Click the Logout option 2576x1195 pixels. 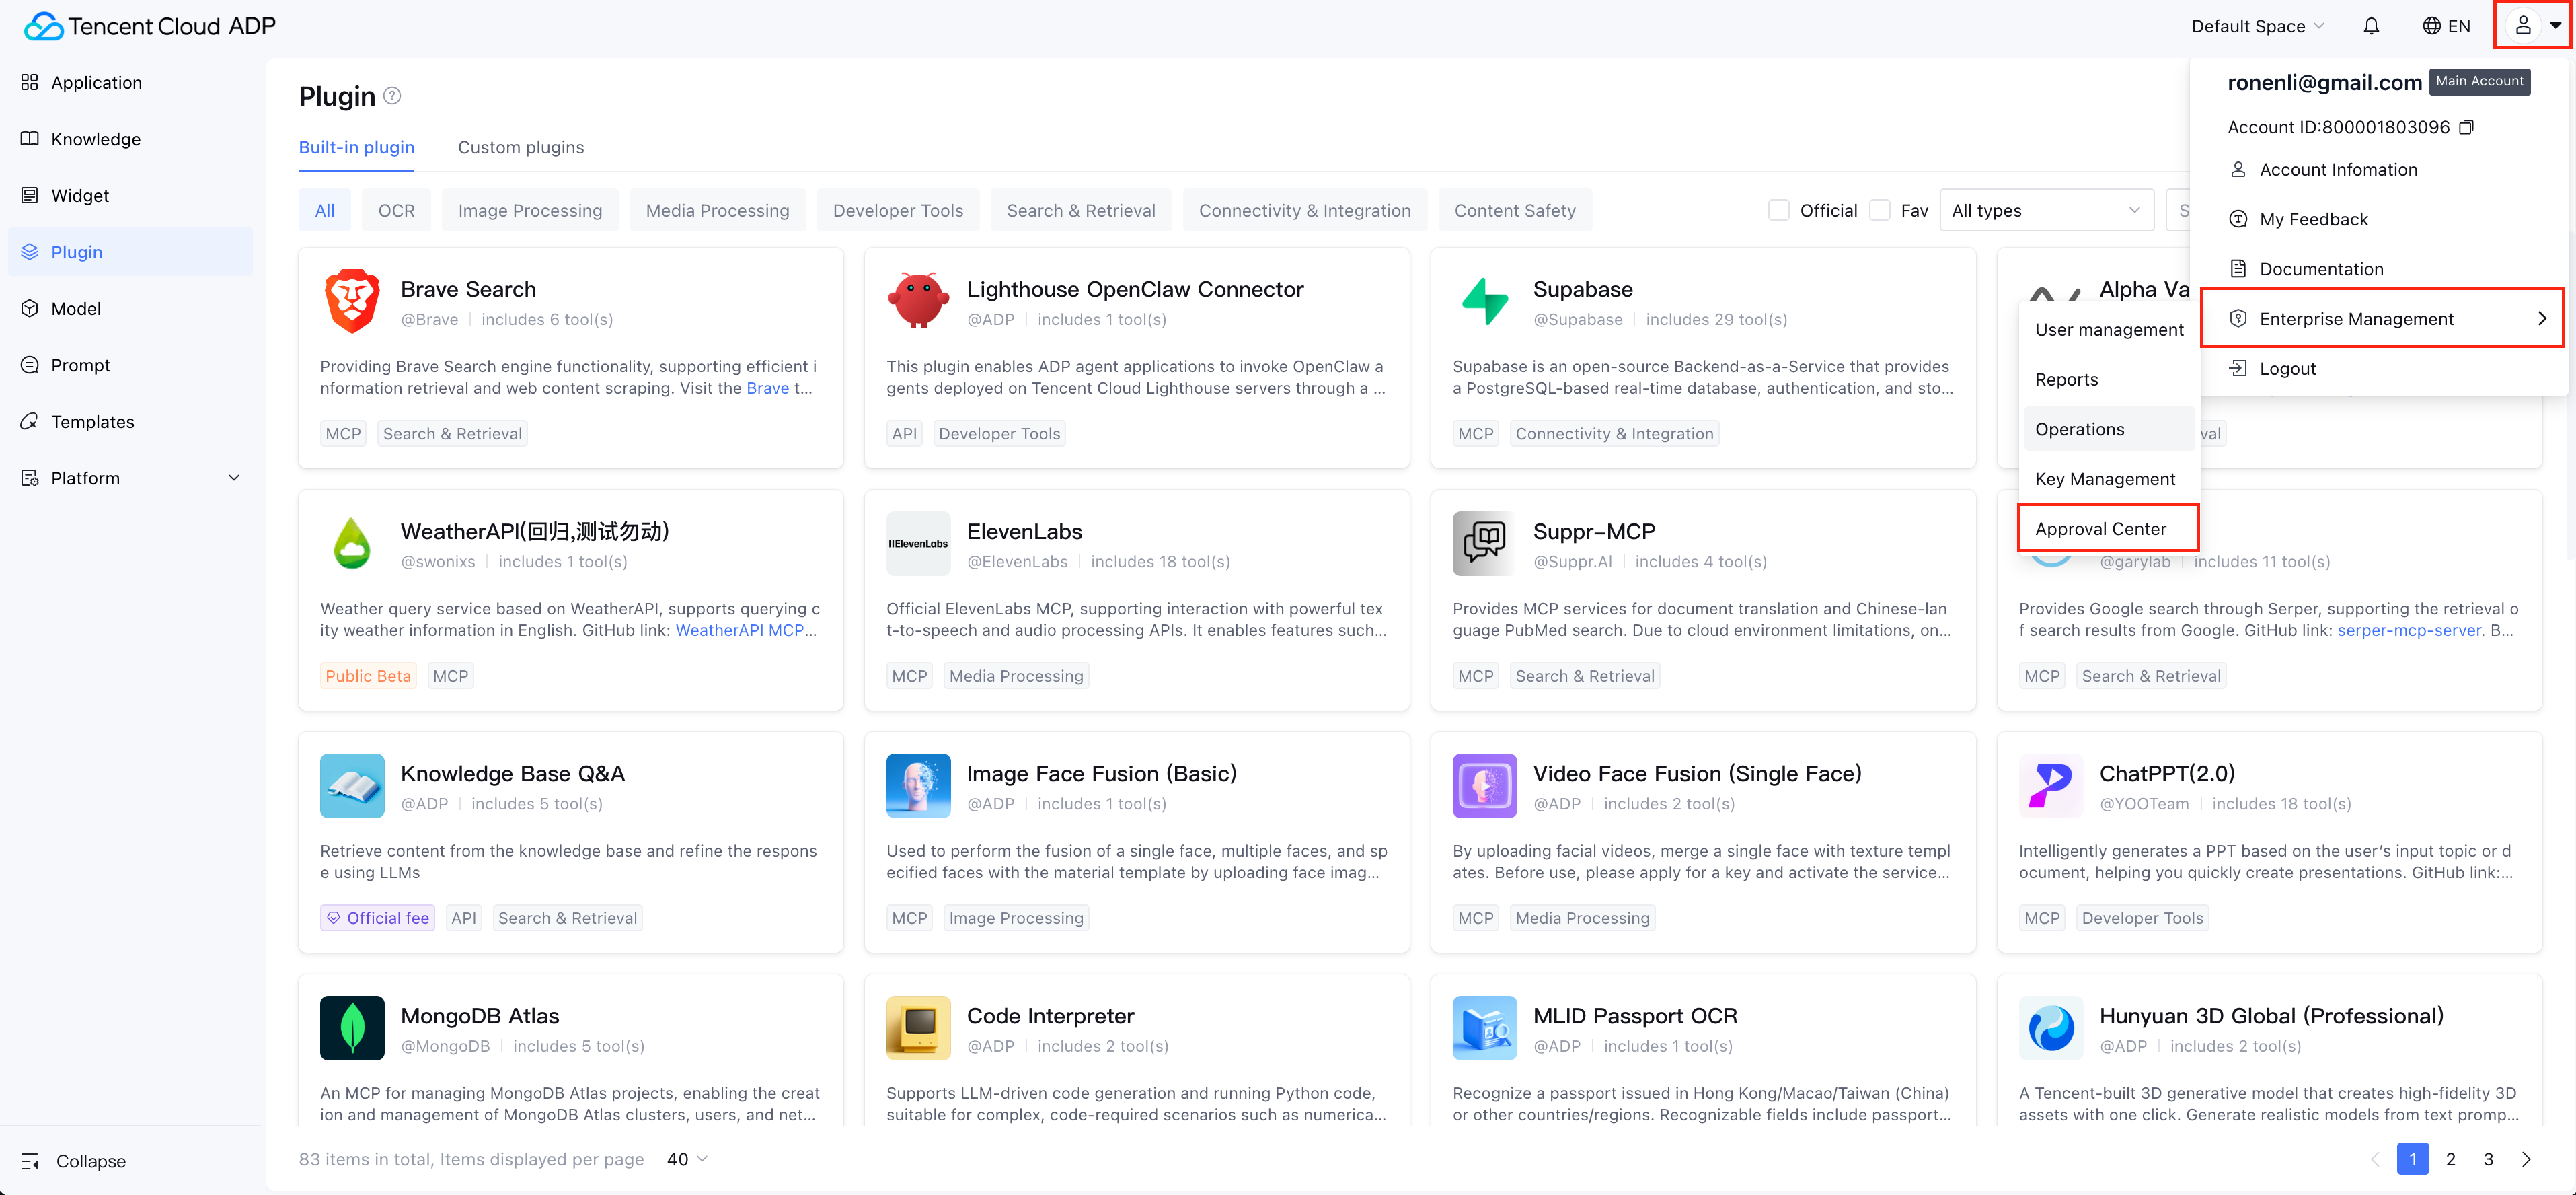(2287, 368)
